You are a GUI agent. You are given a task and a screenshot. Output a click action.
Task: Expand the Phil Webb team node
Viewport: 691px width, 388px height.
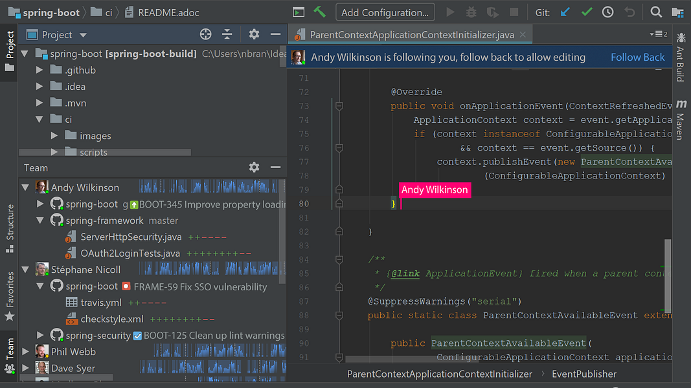[25, 352]
